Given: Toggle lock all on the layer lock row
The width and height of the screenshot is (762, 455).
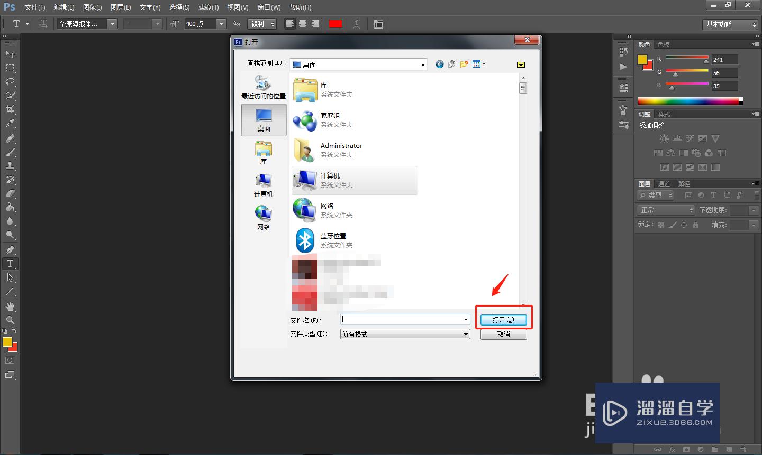Looking at the screenshot, I should [x=696, y=224].
